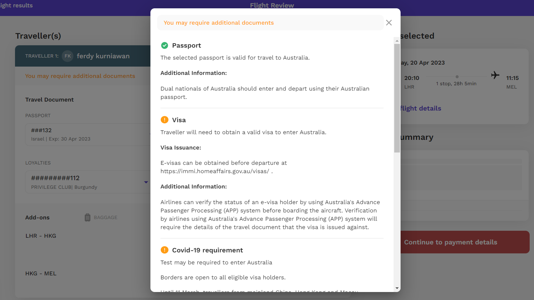534x300 pixels.
Task: Open the flight details link
Action: (x=420, y=108)
